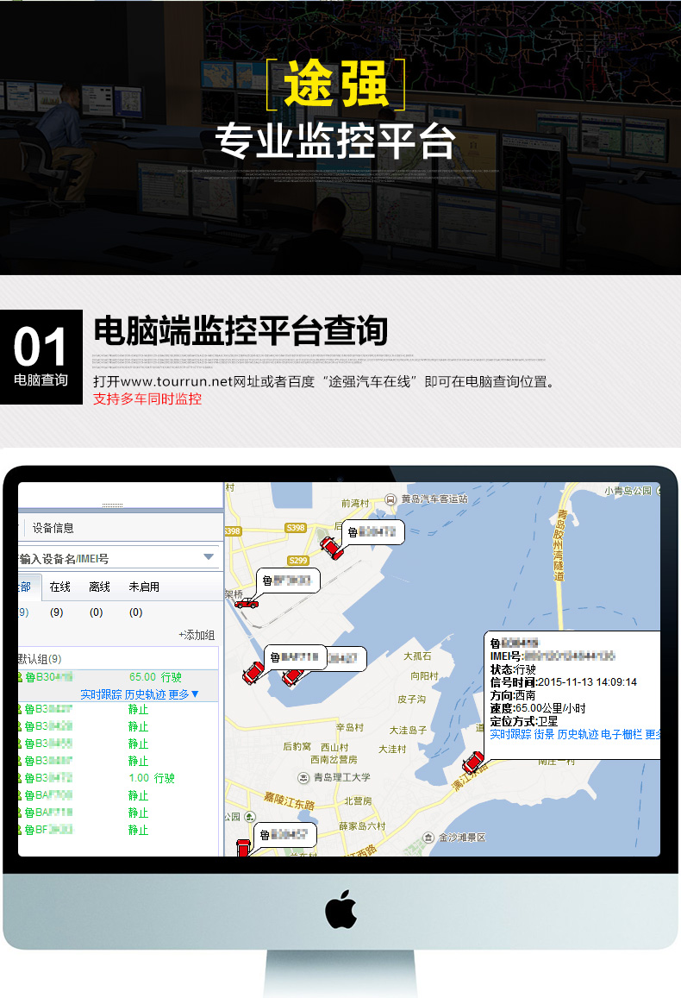Click the S398 road badge near 前湾村
Viewport: 681px width, 998px height.
coord(296,528)
